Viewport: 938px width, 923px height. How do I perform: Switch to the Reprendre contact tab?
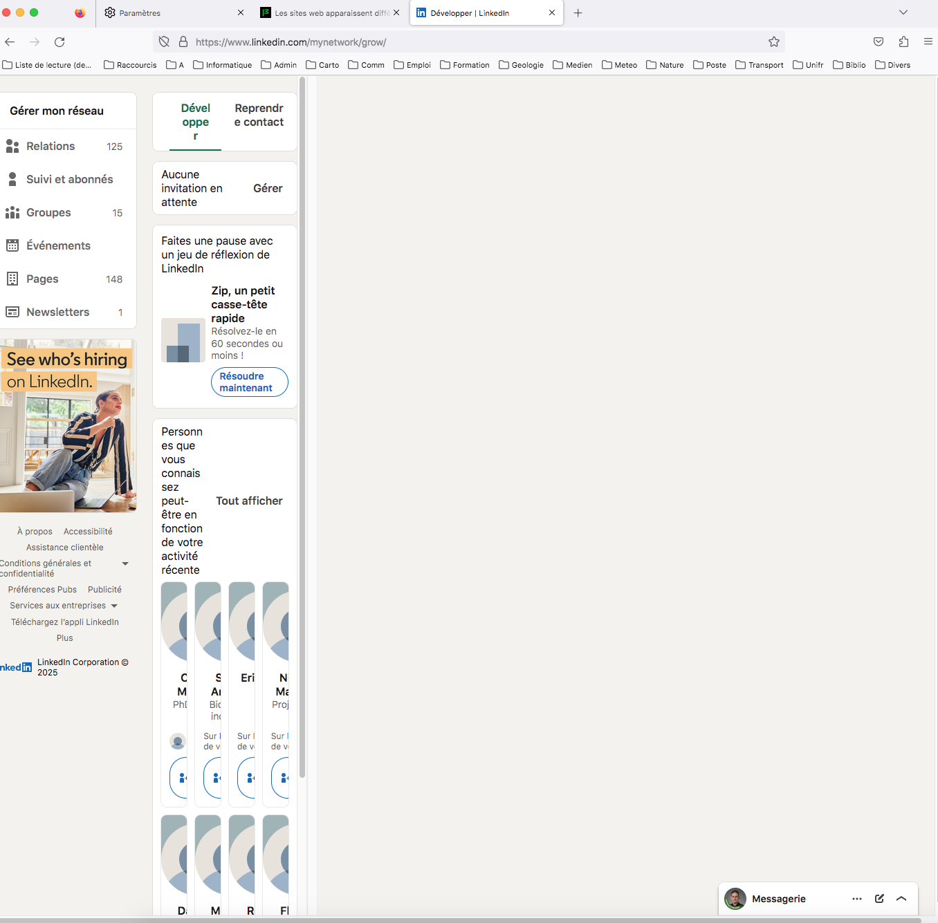pyautogui.click(x=259, y=115)
